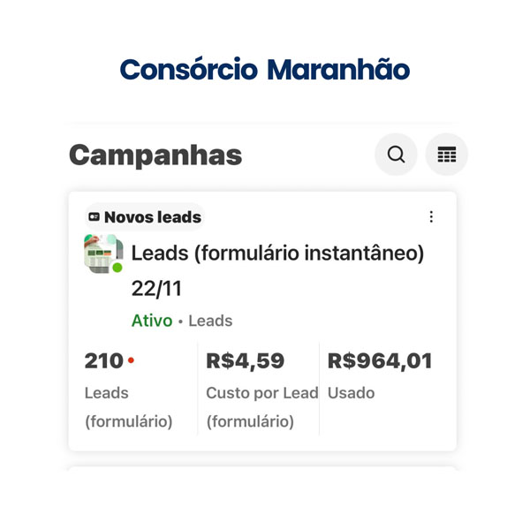Select the Novos leads badge
Screen dimensions: 530x530
[x=145, y=217]
